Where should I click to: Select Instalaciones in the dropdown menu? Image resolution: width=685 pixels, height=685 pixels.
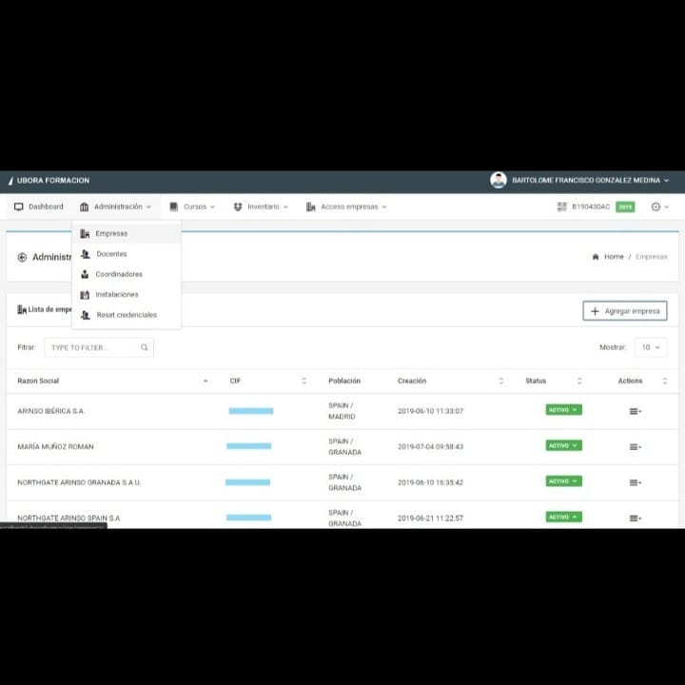click(127, 294)
